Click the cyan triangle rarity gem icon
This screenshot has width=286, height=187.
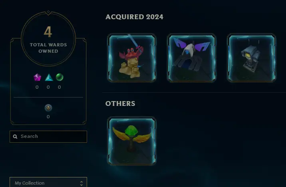49,78
